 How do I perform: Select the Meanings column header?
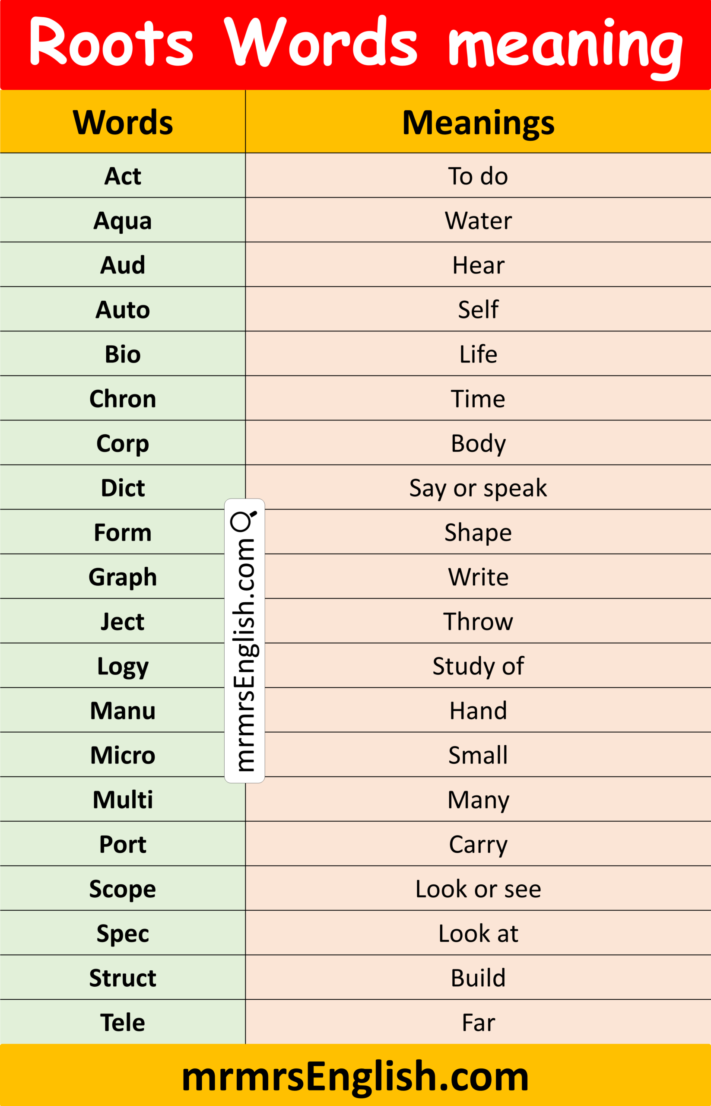tap(478, 122)
